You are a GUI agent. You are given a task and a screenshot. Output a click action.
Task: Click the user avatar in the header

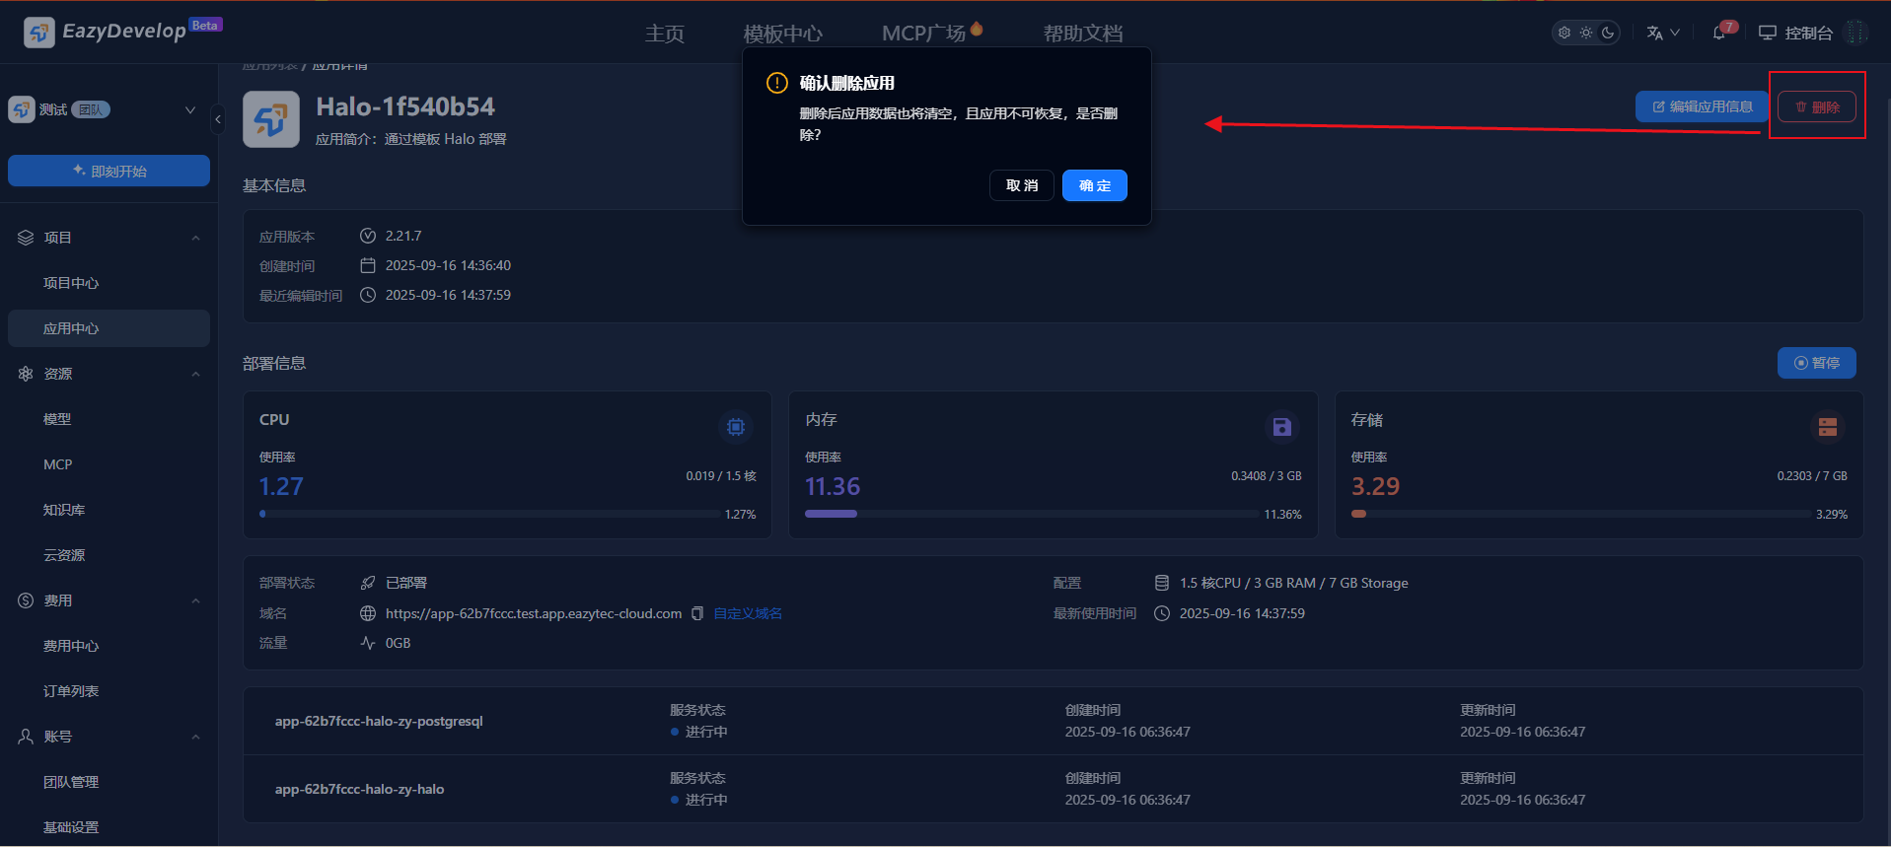1855,33
